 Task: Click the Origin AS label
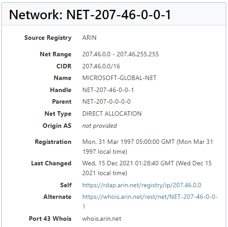(57, 126)
